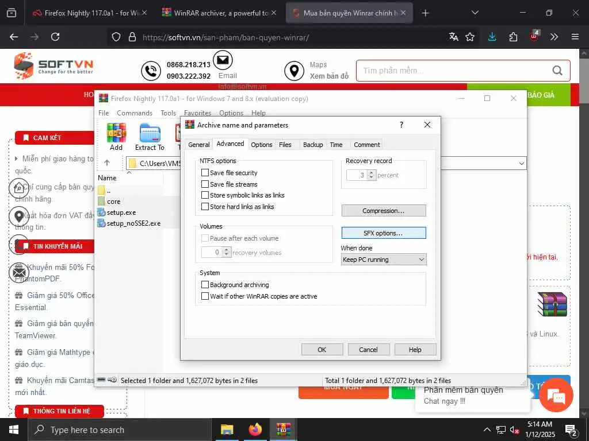The width and height of the screenshot is (589, 441).
Task: Select the core folder icon in the file list
Action: (x=101, y=202)
